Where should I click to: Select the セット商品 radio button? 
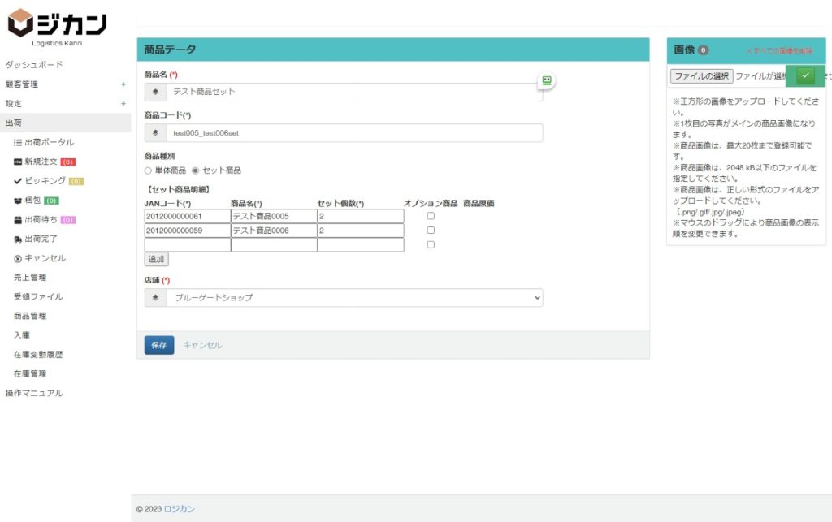tap(195, 170)
